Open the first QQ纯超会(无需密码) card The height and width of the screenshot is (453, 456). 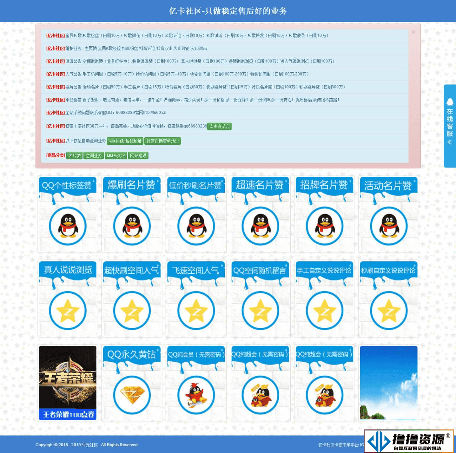(x=260, y=383)
